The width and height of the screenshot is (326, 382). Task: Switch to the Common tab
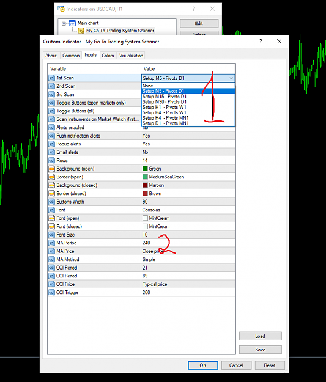click(x=71, y=56)
